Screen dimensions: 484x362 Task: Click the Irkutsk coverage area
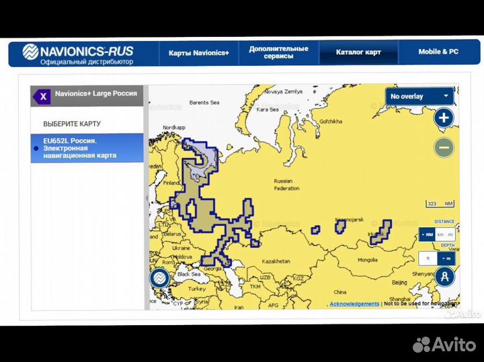[382, 232]
